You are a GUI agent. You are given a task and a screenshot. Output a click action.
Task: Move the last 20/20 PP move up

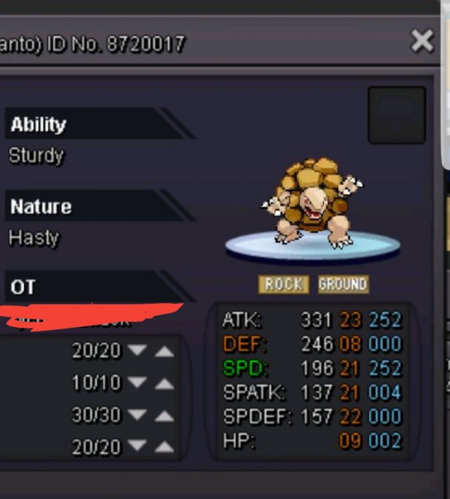(x=164, y=447)
